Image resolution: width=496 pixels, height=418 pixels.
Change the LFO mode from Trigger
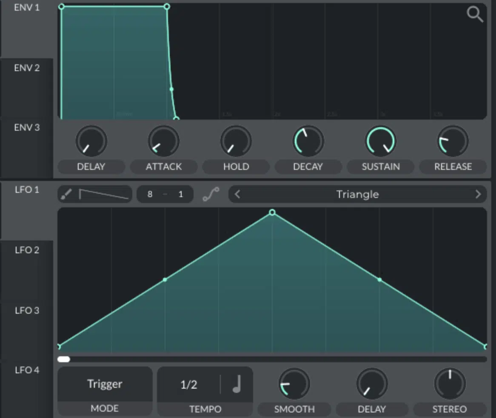click(104, 384)
